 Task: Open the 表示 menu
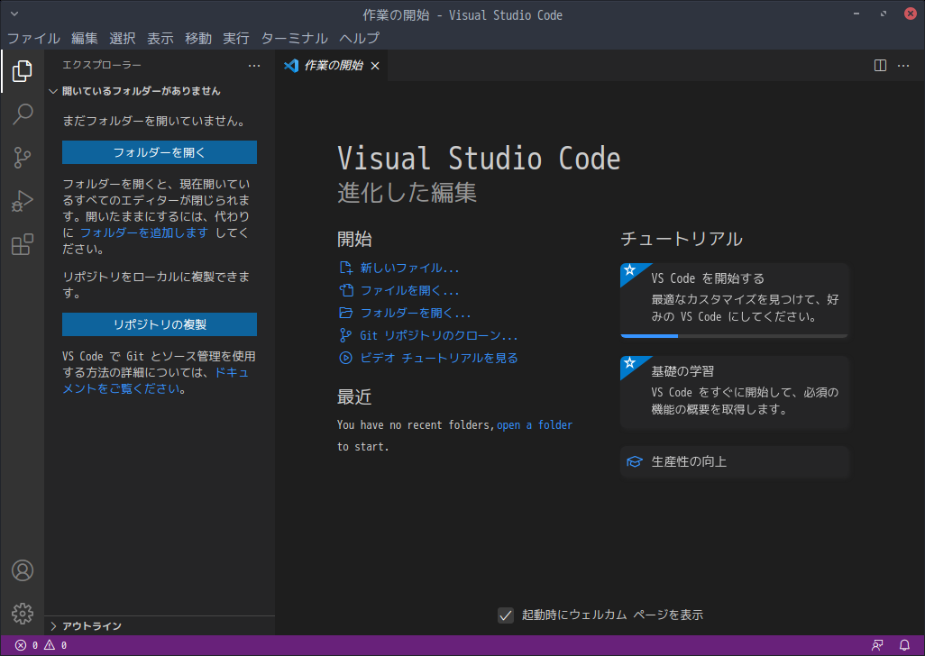160,39
